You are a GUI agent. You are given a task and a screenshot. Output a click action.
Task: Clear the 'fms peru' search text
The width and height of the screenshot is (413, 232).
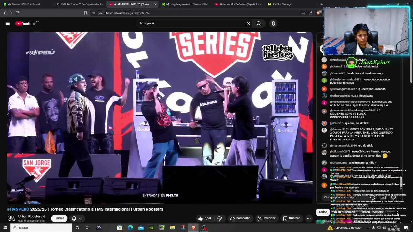pos(248,24)
